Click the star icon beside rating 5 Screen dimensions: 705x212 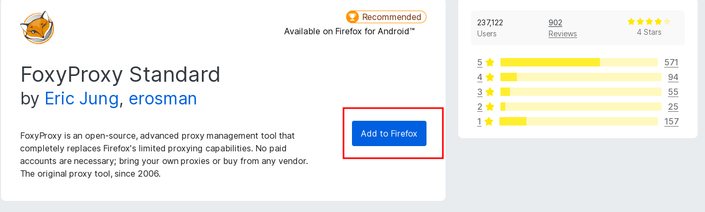(490, 62)
